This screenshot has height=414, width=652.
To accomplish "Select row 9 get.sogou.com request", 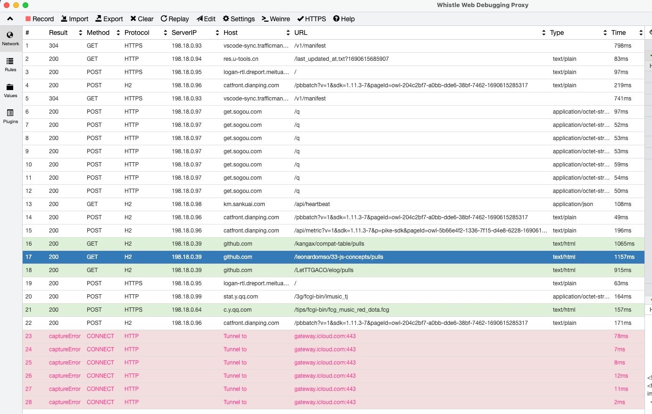I will tap(334, 151).
